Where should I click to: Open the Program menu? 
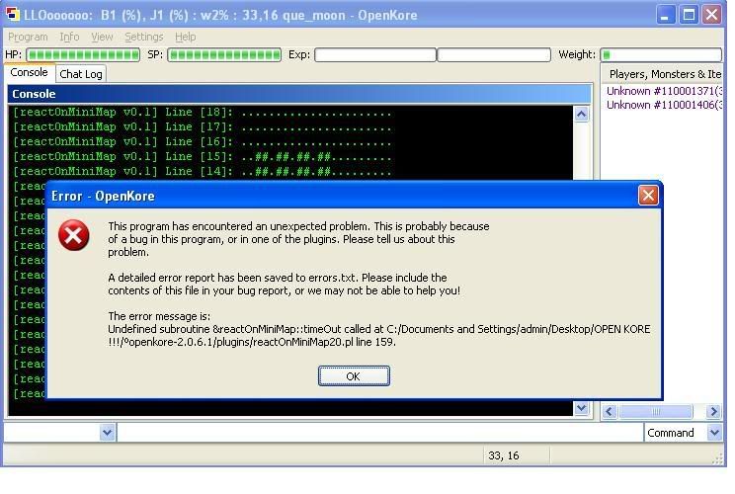(28, 37)
